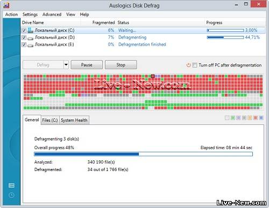Click the Auslogics app icon in title bar
269x208 pixels.
click(6, 5)
